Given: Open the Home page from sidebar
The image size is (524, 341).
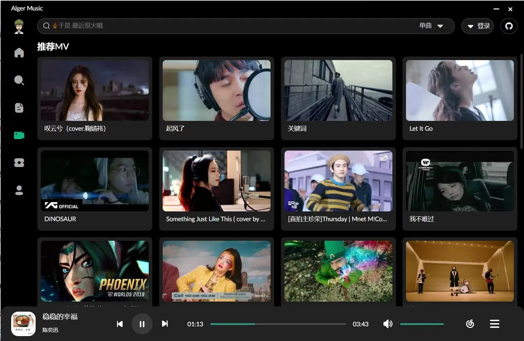Looking at the screenshot, I should pos(19,53).
